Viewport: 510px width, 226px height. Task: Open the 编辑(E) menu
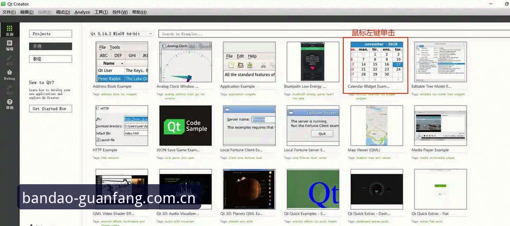click(27, 12)
